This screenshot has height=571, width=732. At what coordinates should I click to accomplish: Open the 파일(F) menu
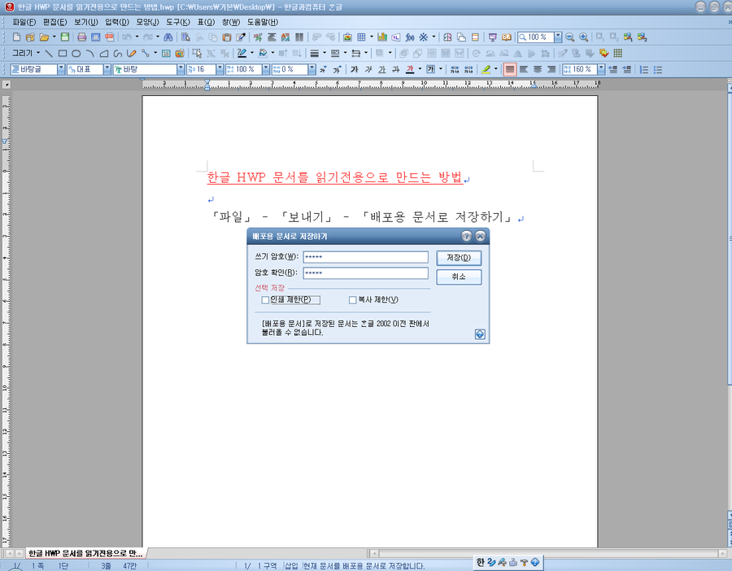click(24, 22)
